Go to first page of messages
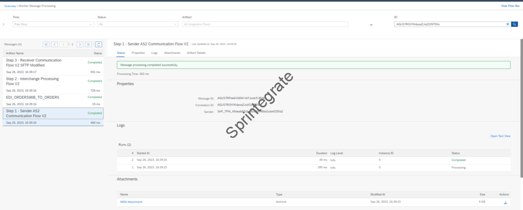523x210 pixels. [x=46, y=44]
